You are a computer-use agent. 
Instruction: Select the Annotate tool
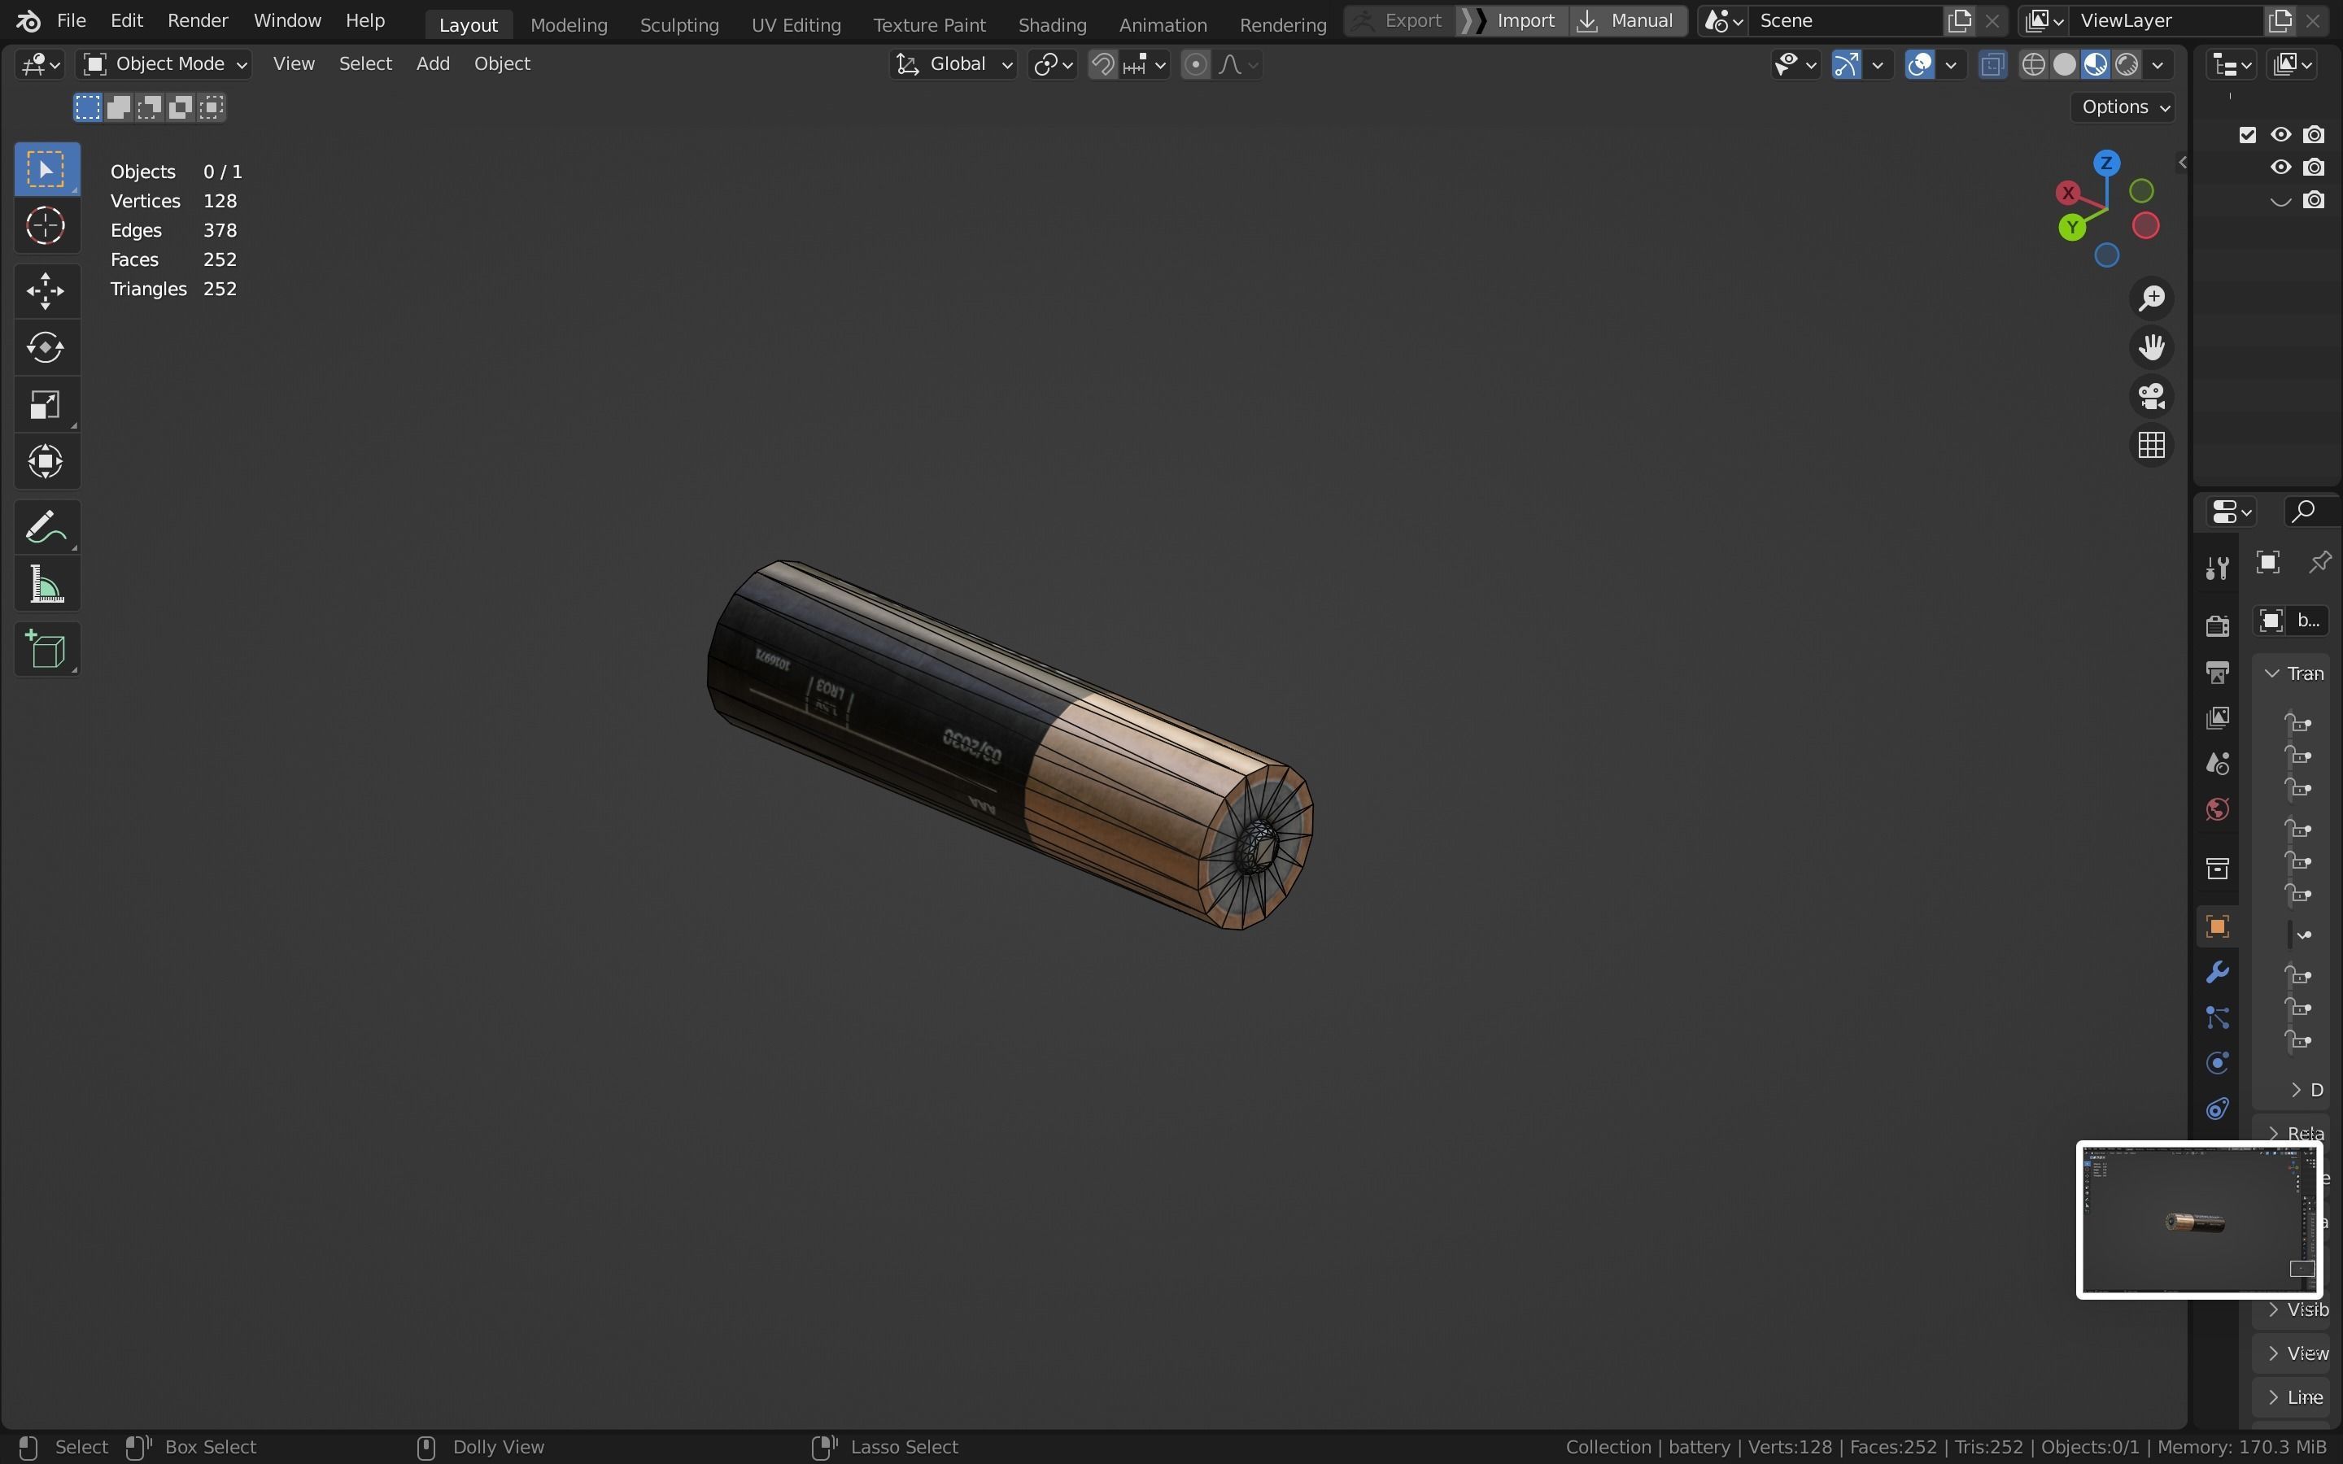46,528
